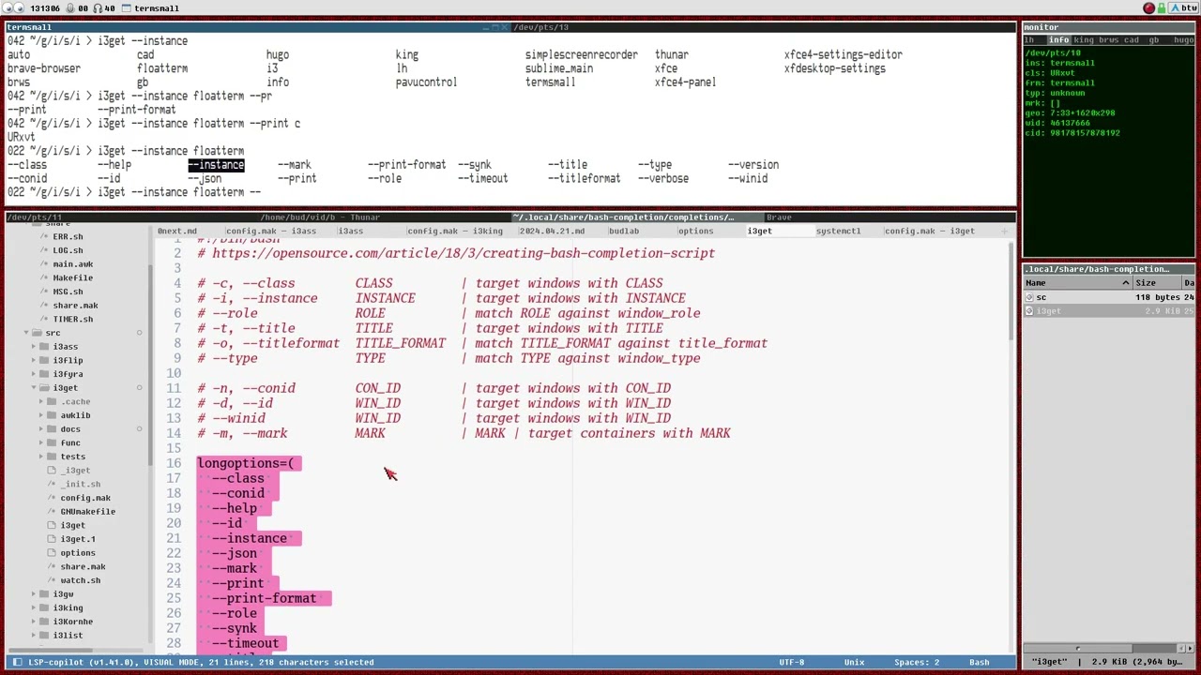Click the sc file icon in Thunar list
This screenshot has height=675, width=1201.
[x=1029, y=297]
